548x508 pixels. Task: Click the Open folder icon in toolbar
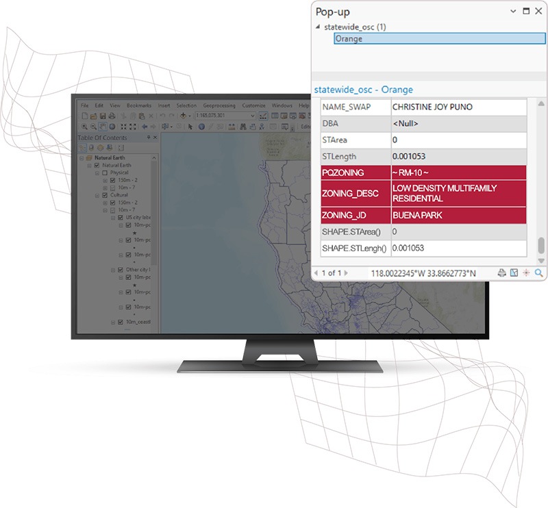[93, 116]
